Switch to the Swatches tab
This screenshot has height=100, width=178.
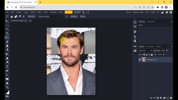(x=151, y=21)
